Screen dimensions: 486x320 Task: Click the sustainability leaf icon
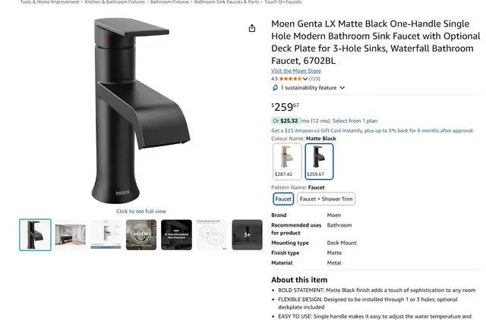(x=275, y=88)
